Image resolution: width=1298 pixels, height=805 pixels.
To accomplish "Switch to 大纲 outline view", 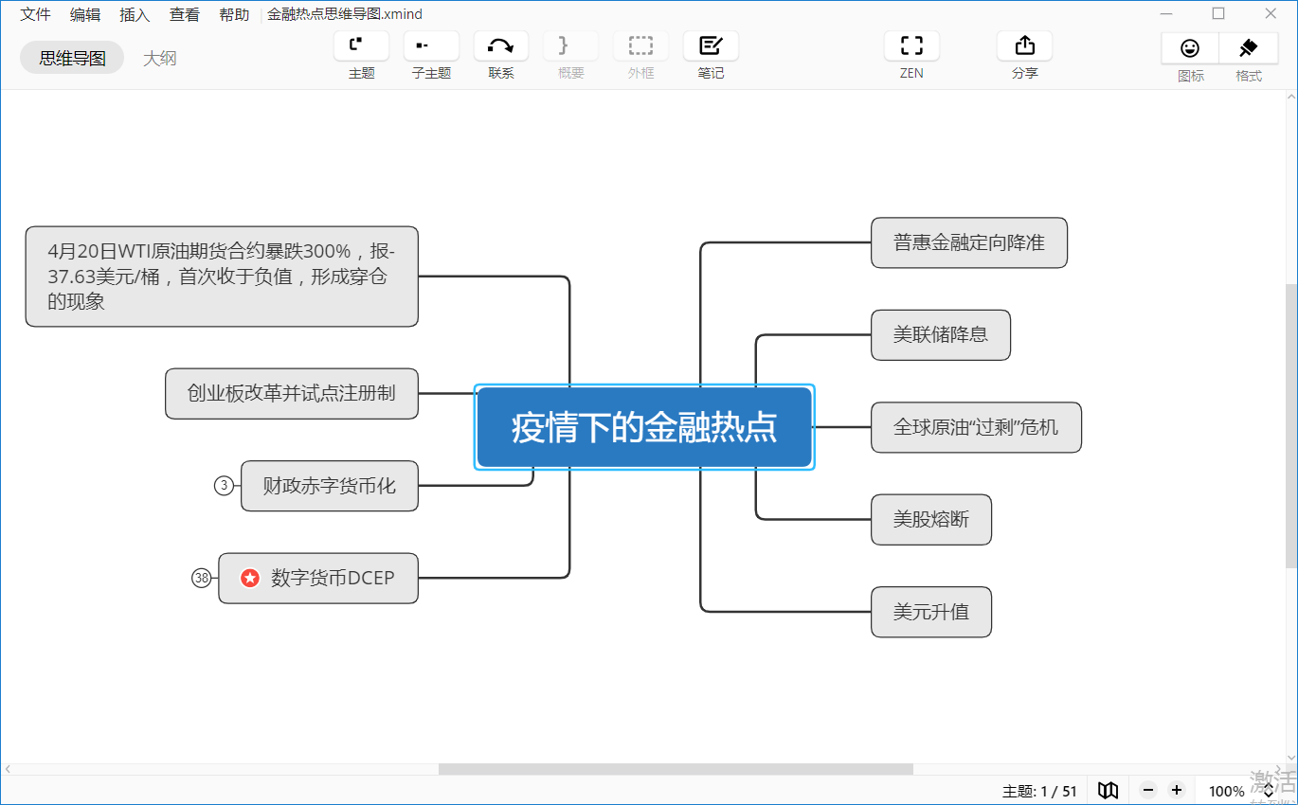I will pyautogui.click(x=159, y=59).
